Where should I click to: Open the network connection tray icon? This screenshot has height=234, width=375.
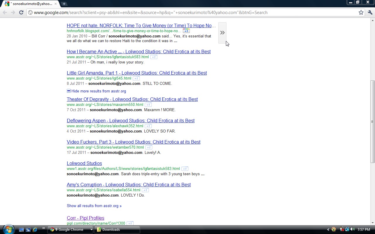pos(347,229)
